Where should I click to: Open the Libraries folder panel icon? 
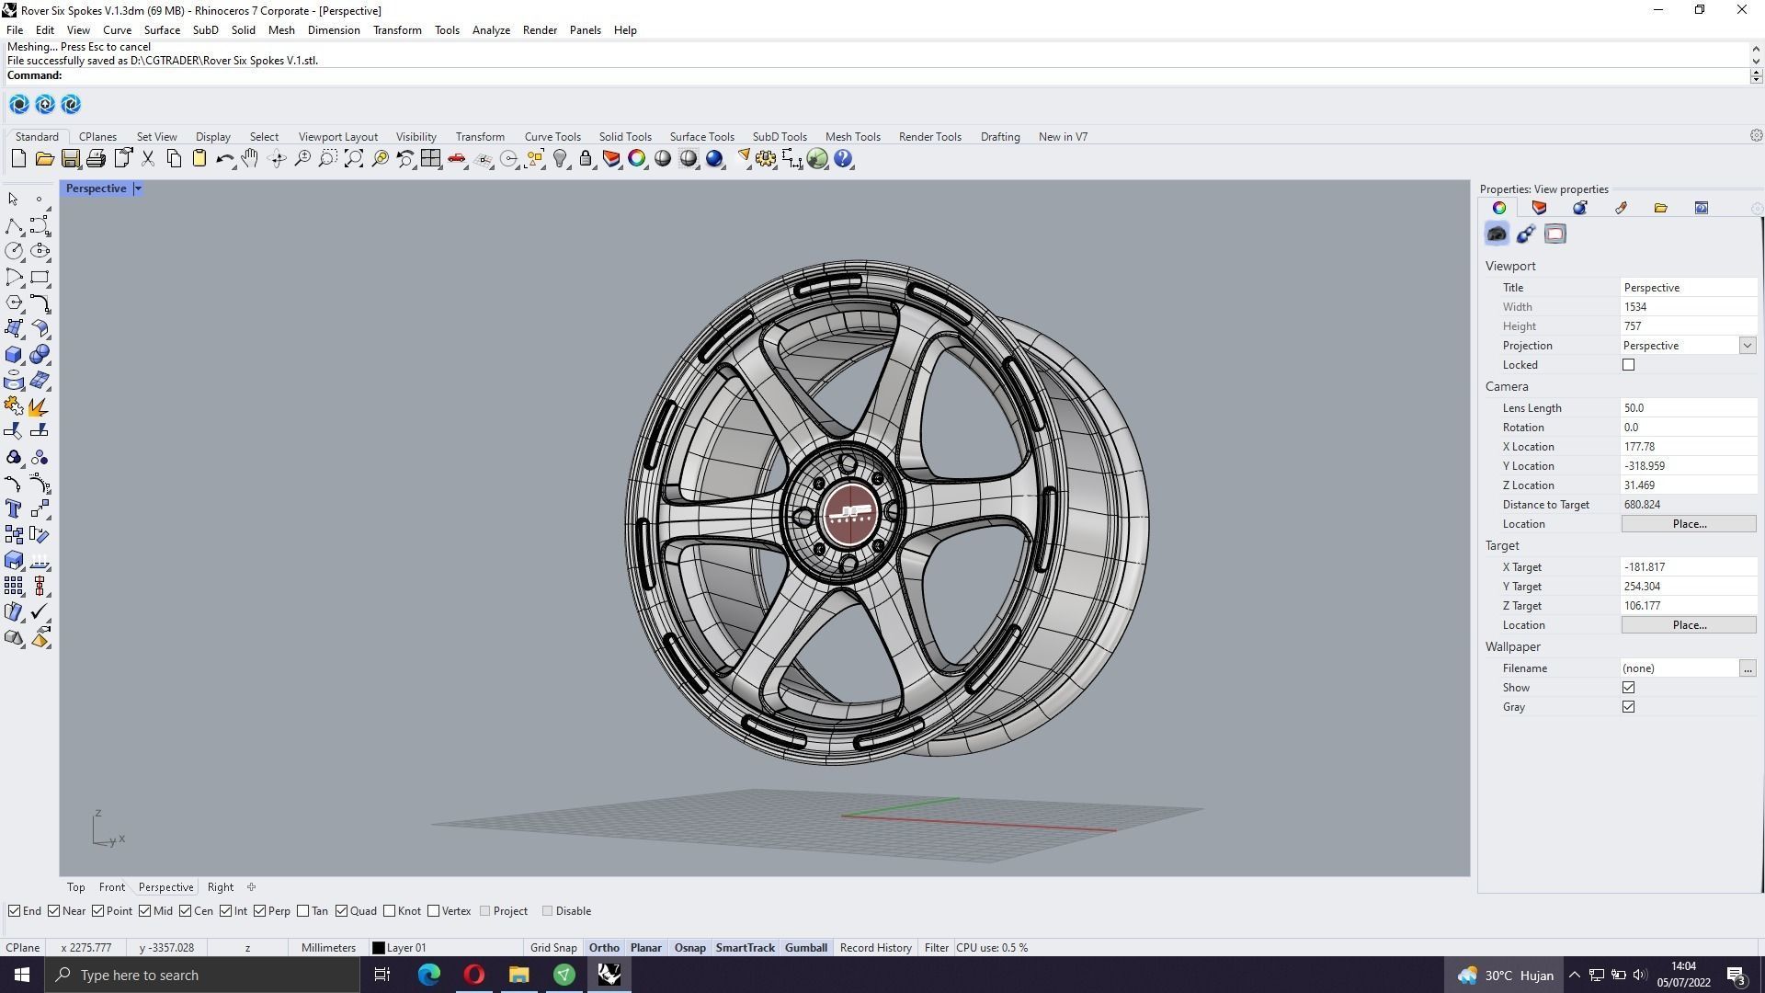click(1660, 208)
